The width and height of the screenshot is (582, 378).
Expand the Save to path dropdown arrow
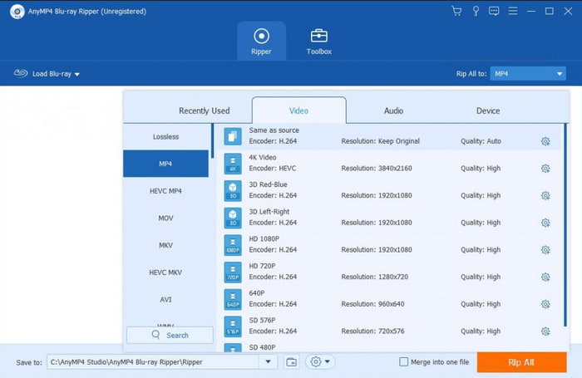(x=268, y=361)
